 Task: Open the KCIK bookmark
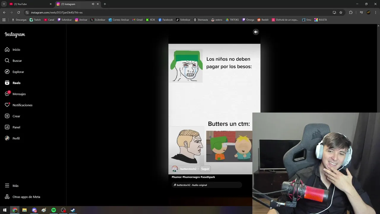(x=151, y=20)
